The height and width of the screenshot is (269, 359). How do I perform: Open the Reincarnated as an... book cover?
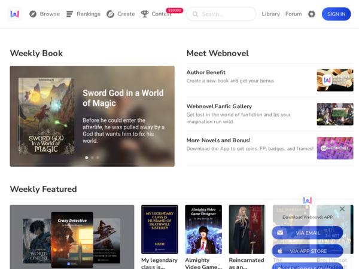pyautogui.click(x=247, y=230)
